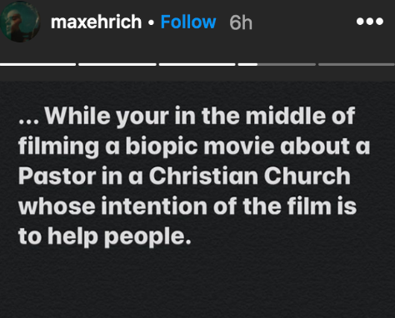Click the line 'Pastor in a Christian Church'
This screenshot has height=318, width=395.
pyautogui.click(x=184, y=176)
